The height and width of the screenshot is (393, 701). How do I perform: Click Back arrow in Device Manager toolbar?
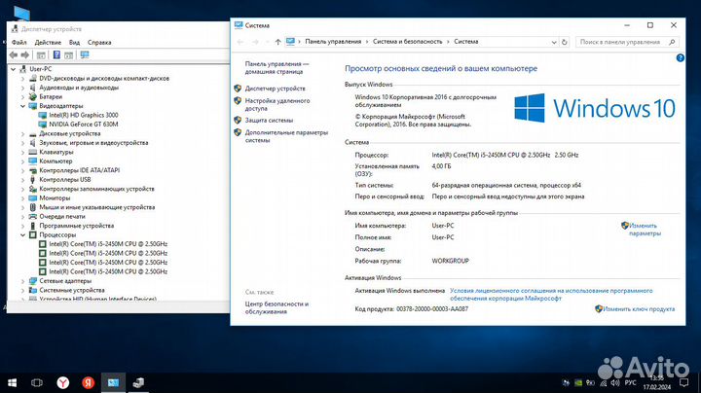click(x=14, y=54)
